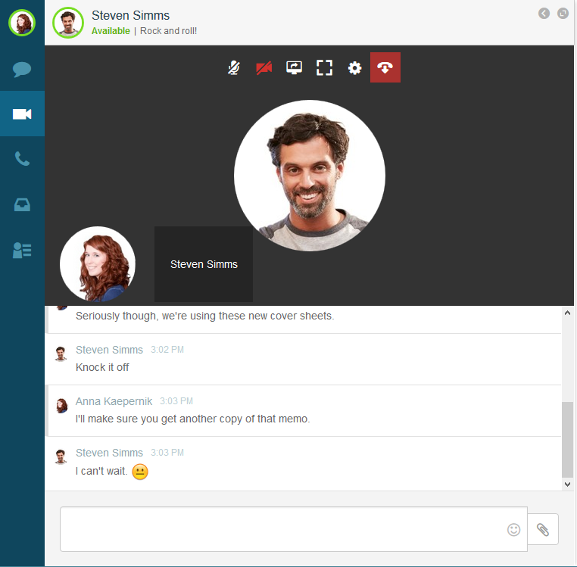Click the Steven Simms dark video tile

coord(204,264)
